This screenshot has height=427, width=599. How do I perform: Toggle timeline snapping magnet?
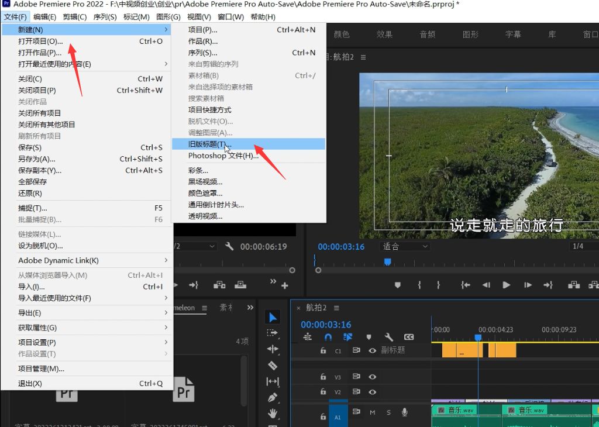pyautogui.click(x=328, y=337)
